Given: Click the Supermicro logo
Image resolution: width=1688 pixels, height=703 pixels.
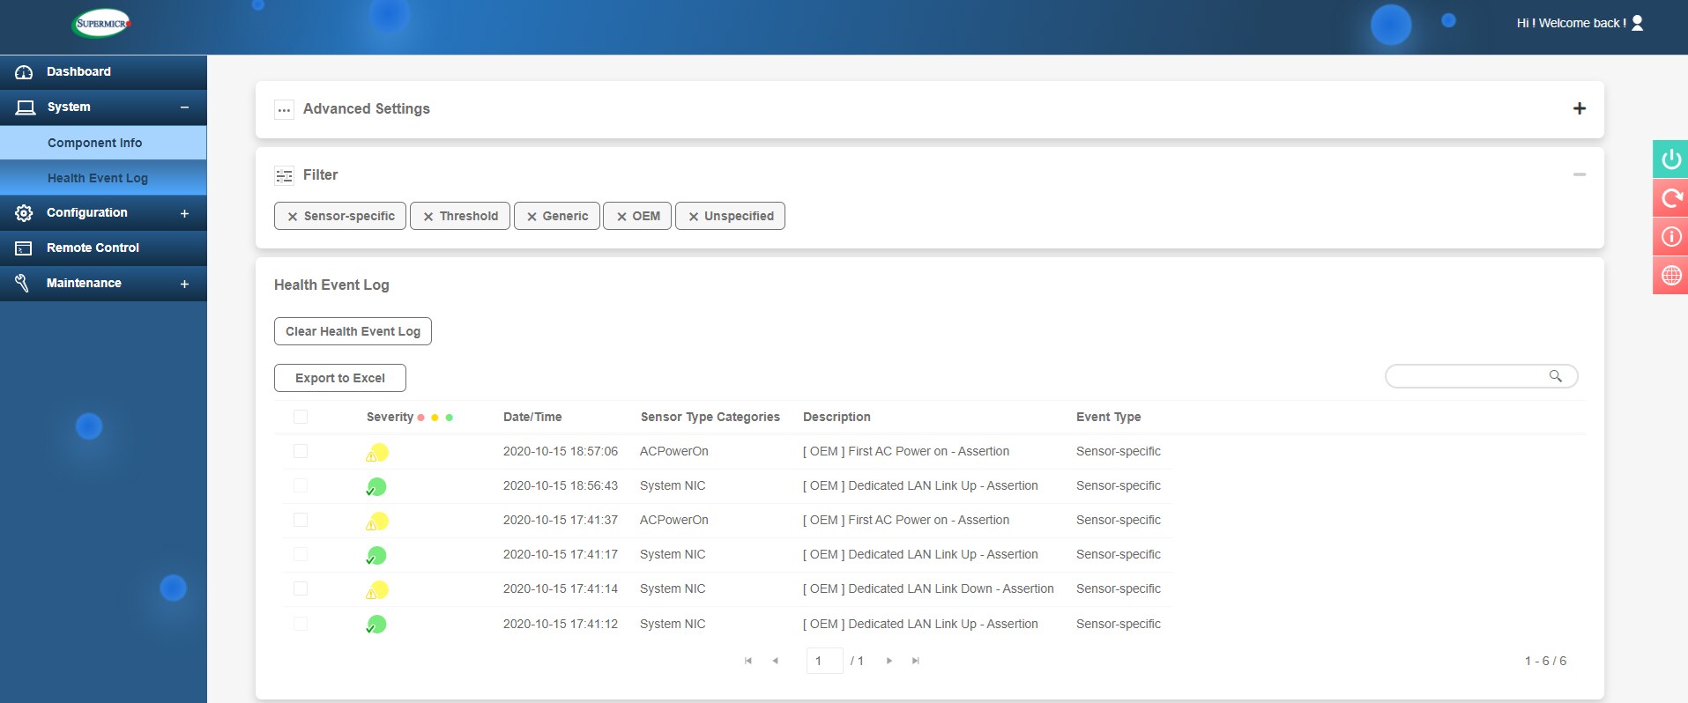Looking at the screenshot, I should 102,24.
